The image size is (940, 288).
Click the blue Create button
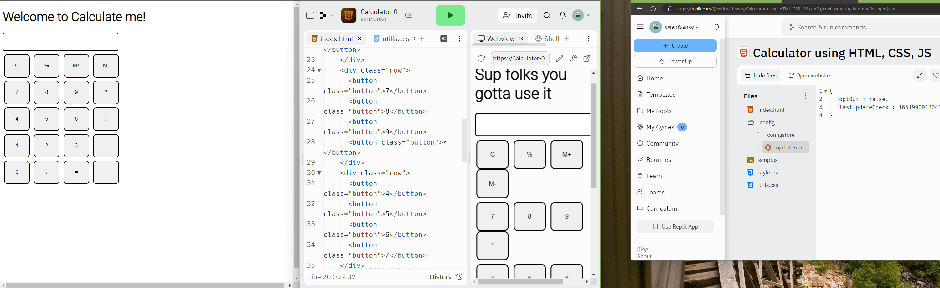[675, 46]
